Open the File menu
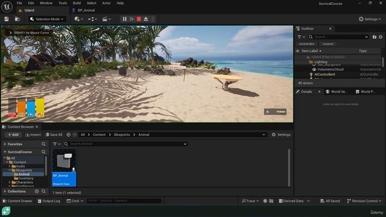Screen dimensions: 386x217 pos(19,3)
